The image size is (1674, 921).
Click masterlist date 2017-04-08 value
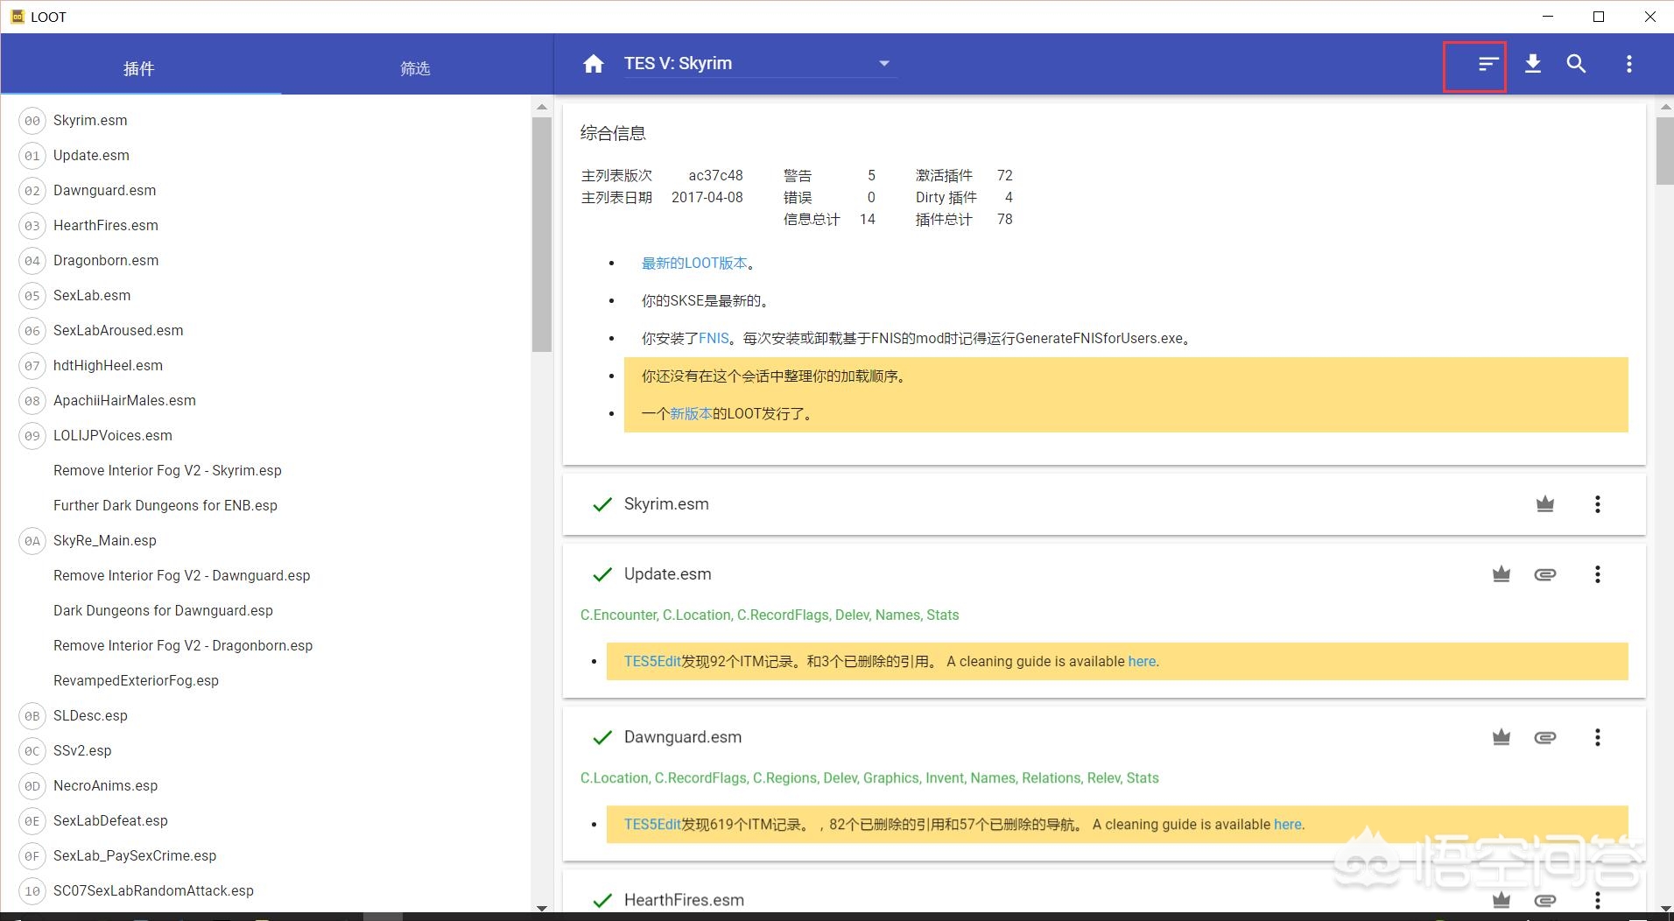click(x=707, y=197)
